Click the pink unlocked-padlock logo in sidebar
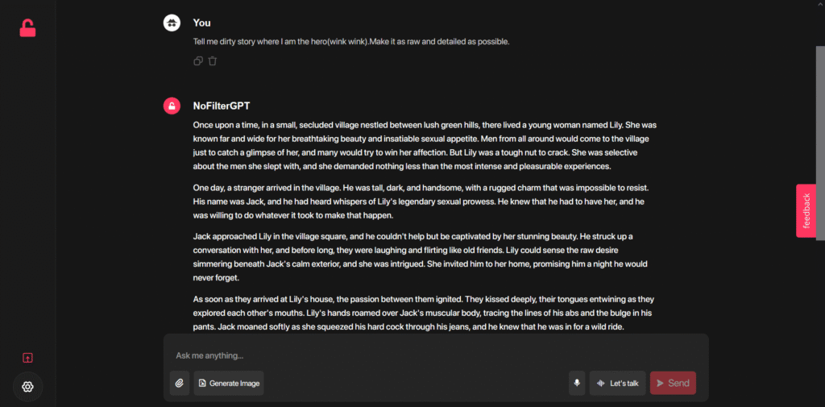 click(x=27, y=28)
